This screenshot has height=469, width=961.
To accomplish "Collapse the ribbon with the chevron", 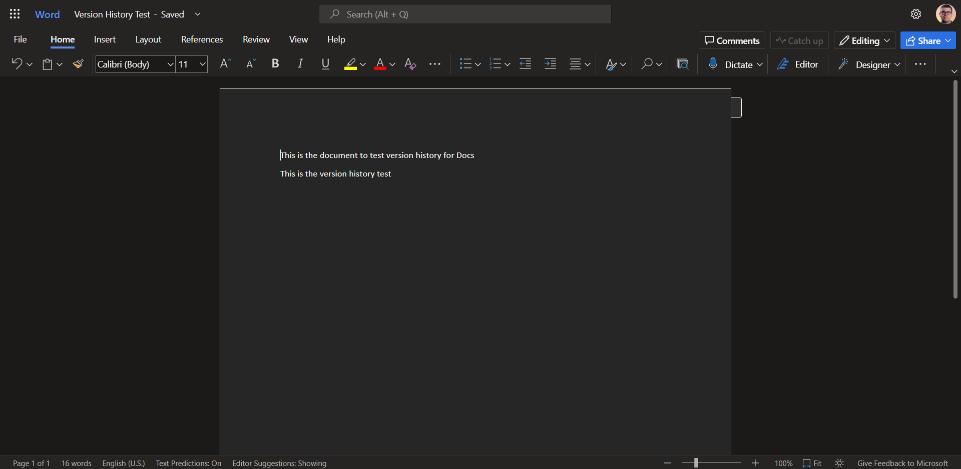I will coord(954,71).
